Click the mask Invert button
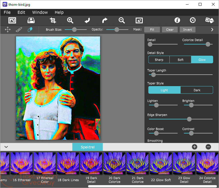This screenshot has height=188, width=219. [x=187, y=30]
